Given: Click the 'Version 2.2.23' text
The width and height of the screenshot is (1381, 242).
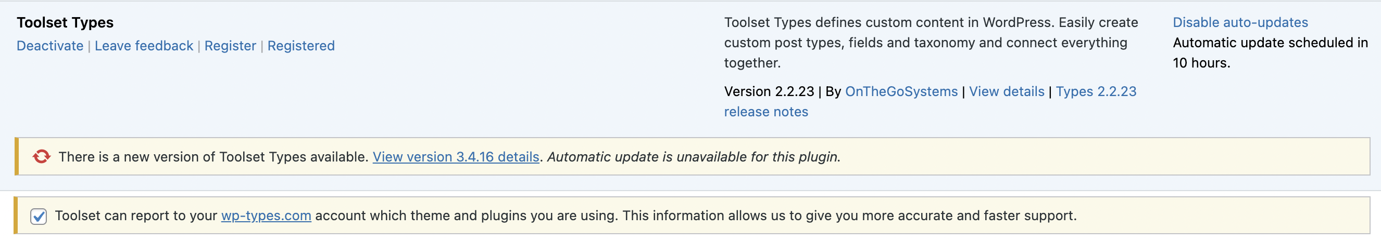Looking at the screenshot, I should pos(769,92).
